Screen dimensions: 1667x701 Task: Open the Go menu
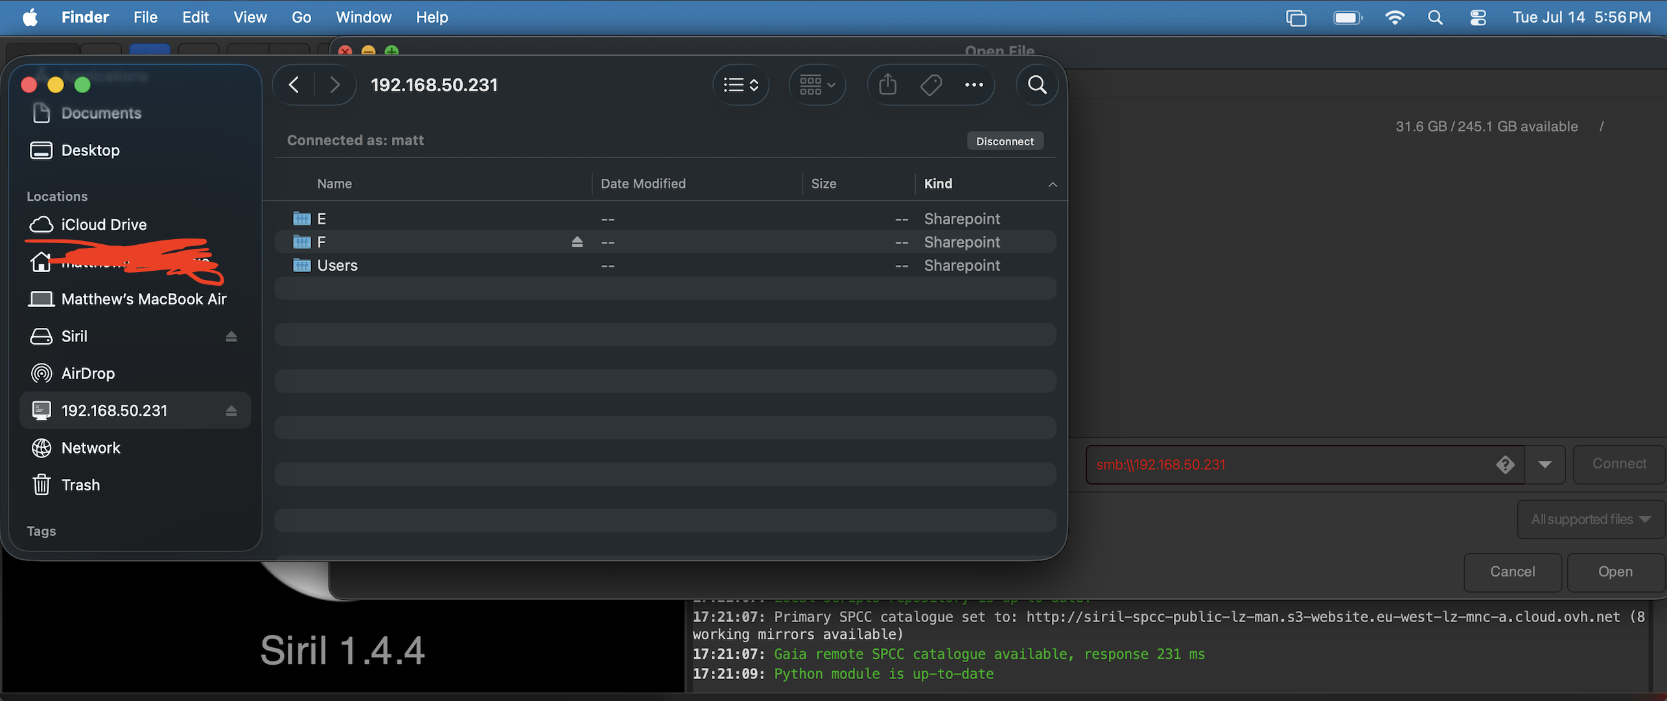301,17
